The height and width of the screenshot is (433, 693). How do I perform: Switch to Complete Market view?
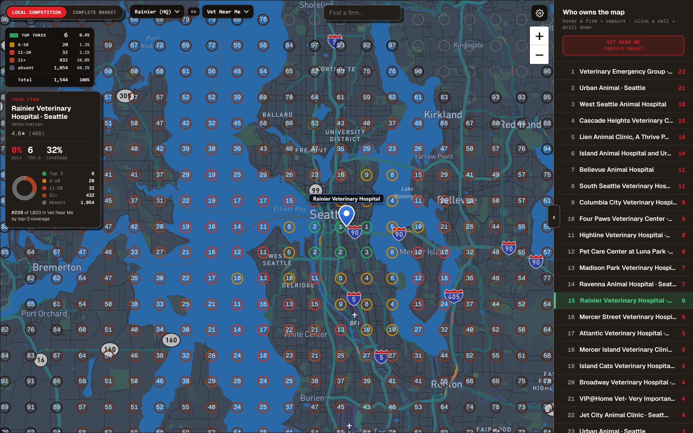point(95,12)
